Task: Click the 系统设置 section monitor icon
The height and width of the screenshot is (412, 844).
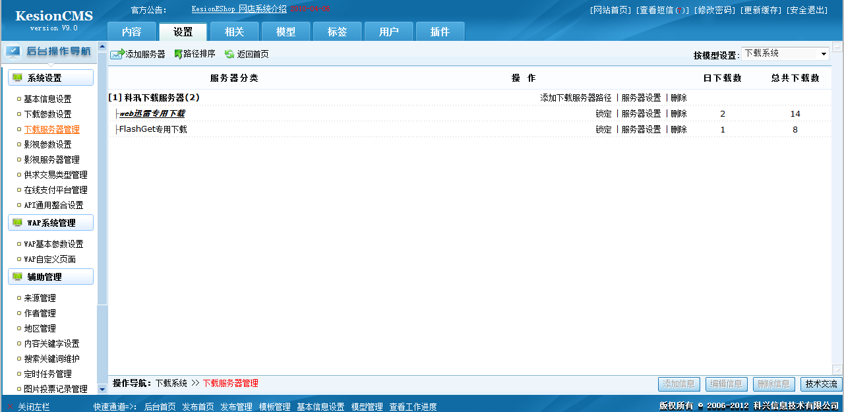Action: 17,78
